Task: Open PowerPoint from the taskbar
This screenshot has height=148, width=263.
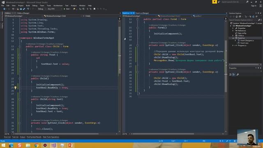Action: 70,145
